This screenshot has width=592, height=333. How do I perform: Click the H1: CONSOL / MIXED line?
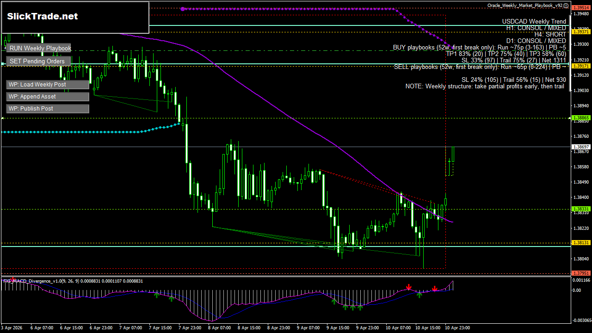pos(536,28)
